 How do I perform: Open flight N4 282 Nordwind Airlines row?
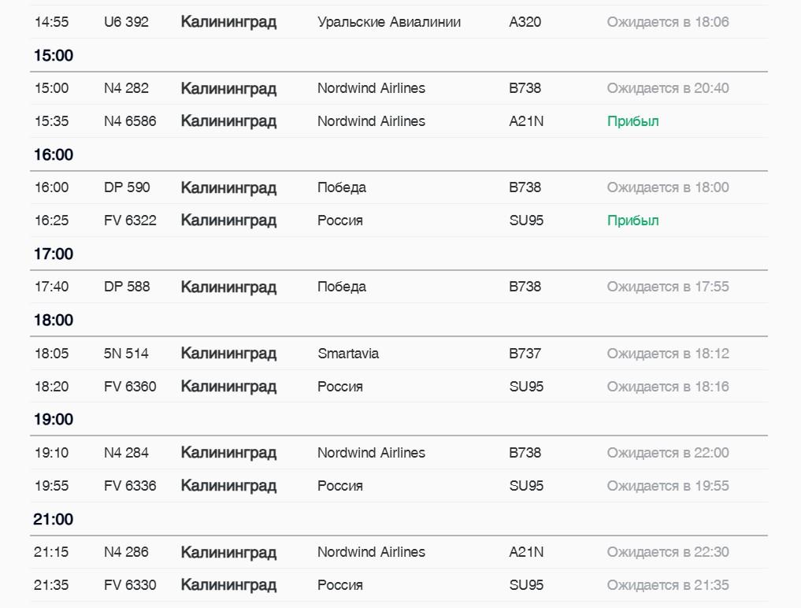pos(399,88)
